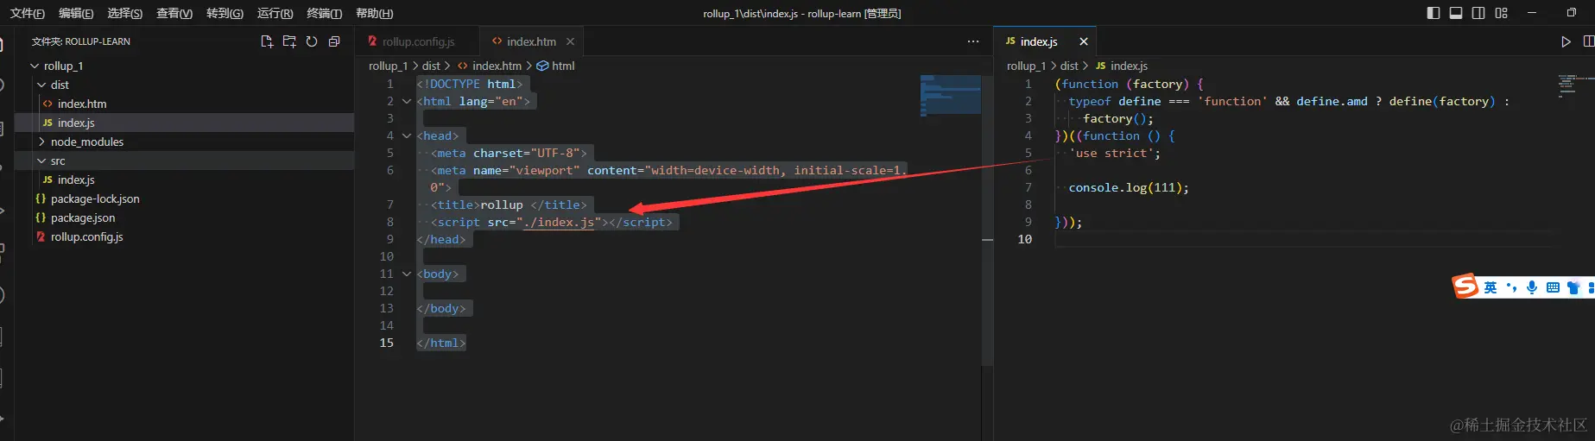Fold the head block on line 4
The image size is (1595, 441).
pos(407,135)
